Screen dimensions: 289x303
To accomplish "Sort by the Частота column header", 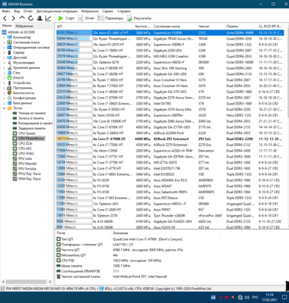I will [141, 27].
